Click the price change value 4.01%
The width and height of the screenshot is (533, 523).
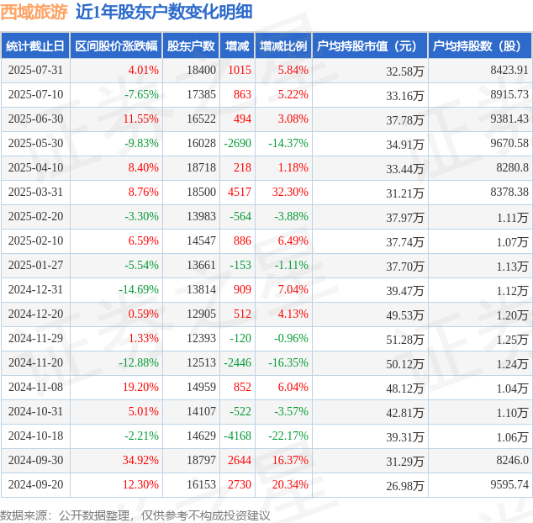[x=143, y=70]
